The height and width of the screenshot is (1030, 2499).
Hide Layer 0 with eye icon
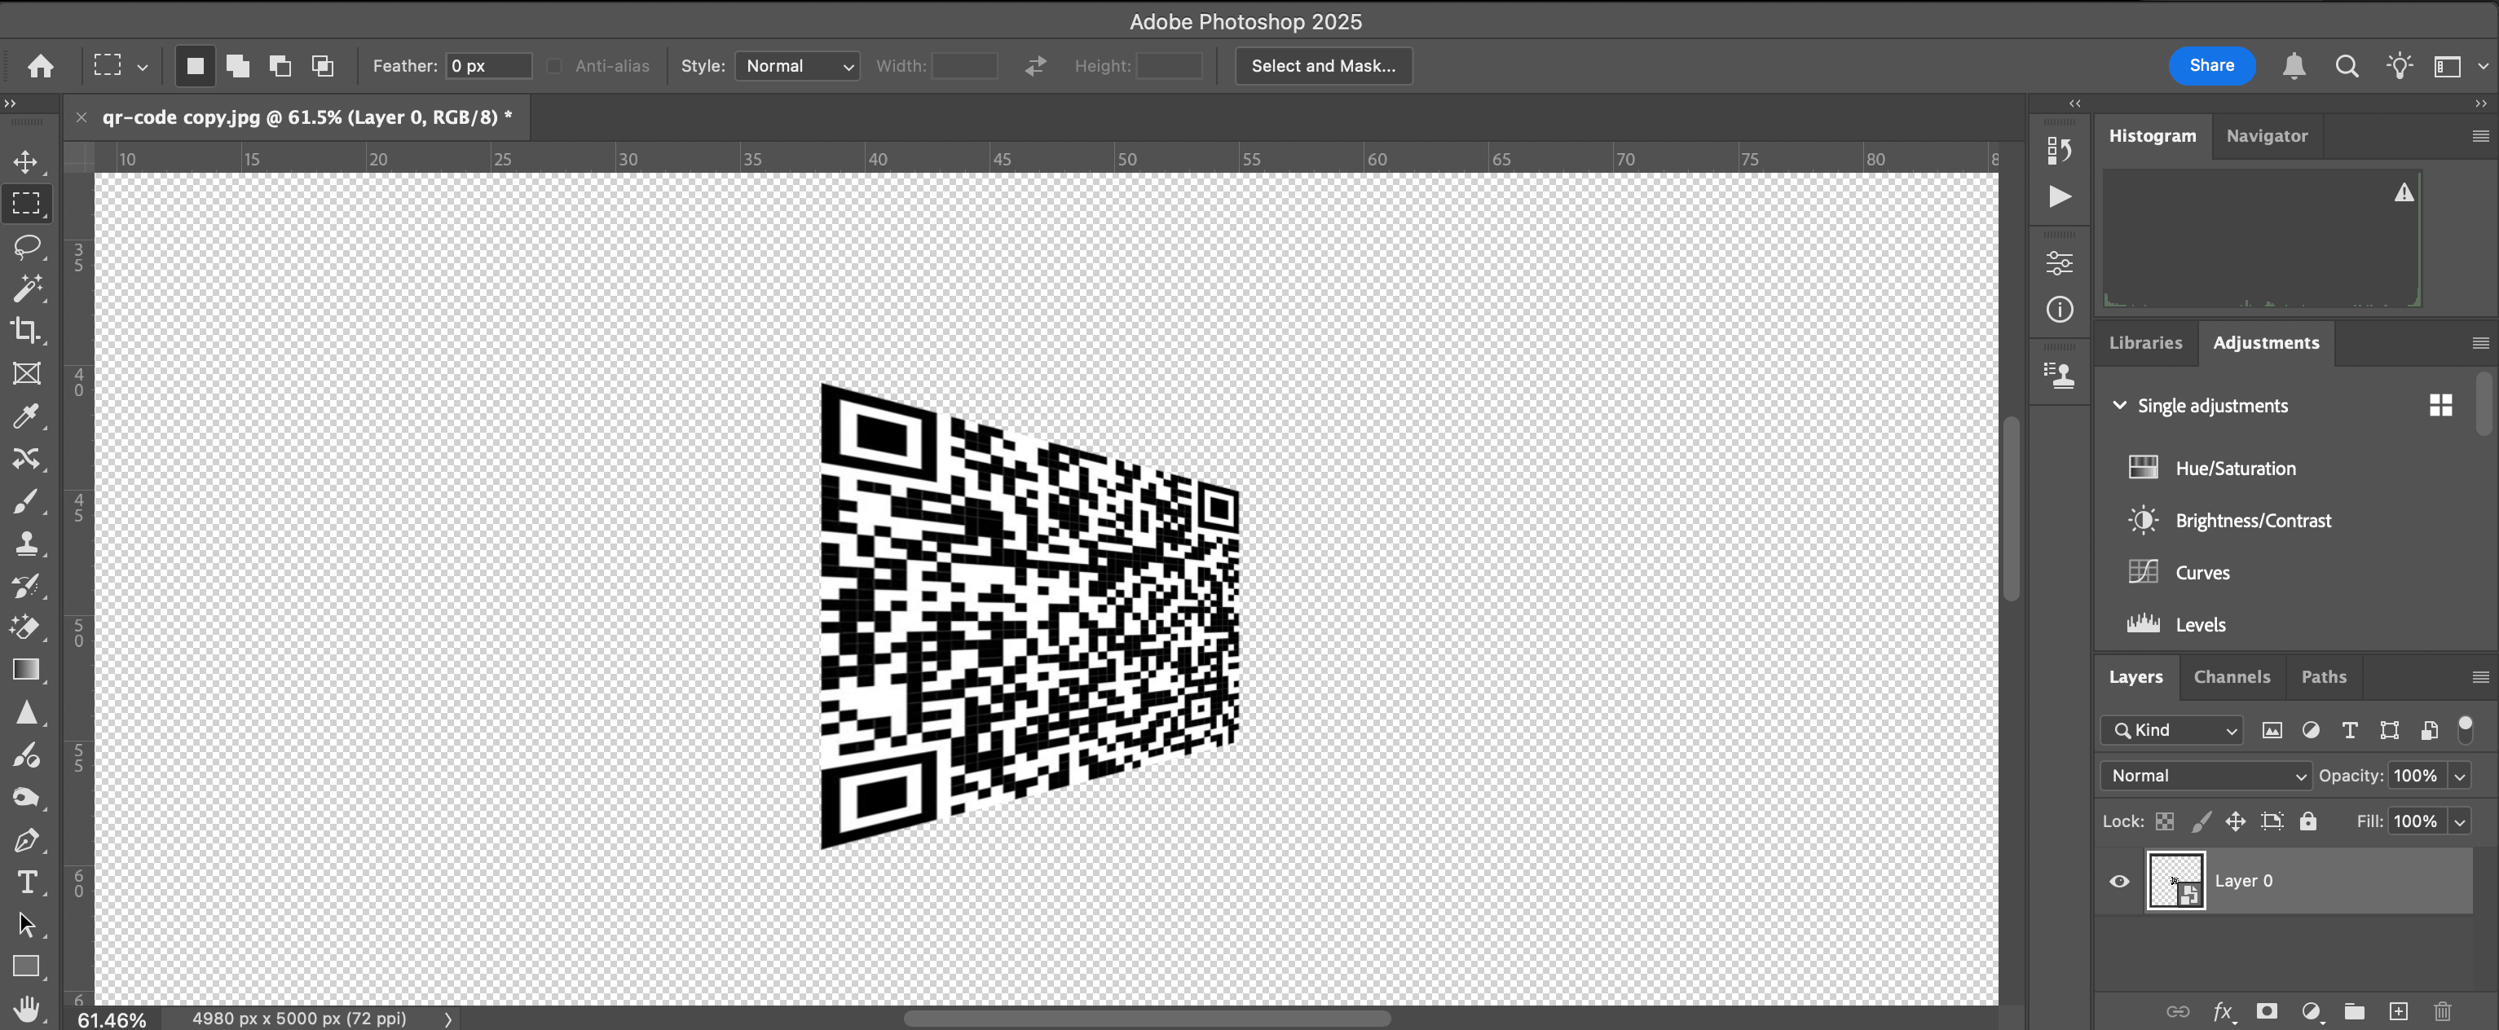2120,882
